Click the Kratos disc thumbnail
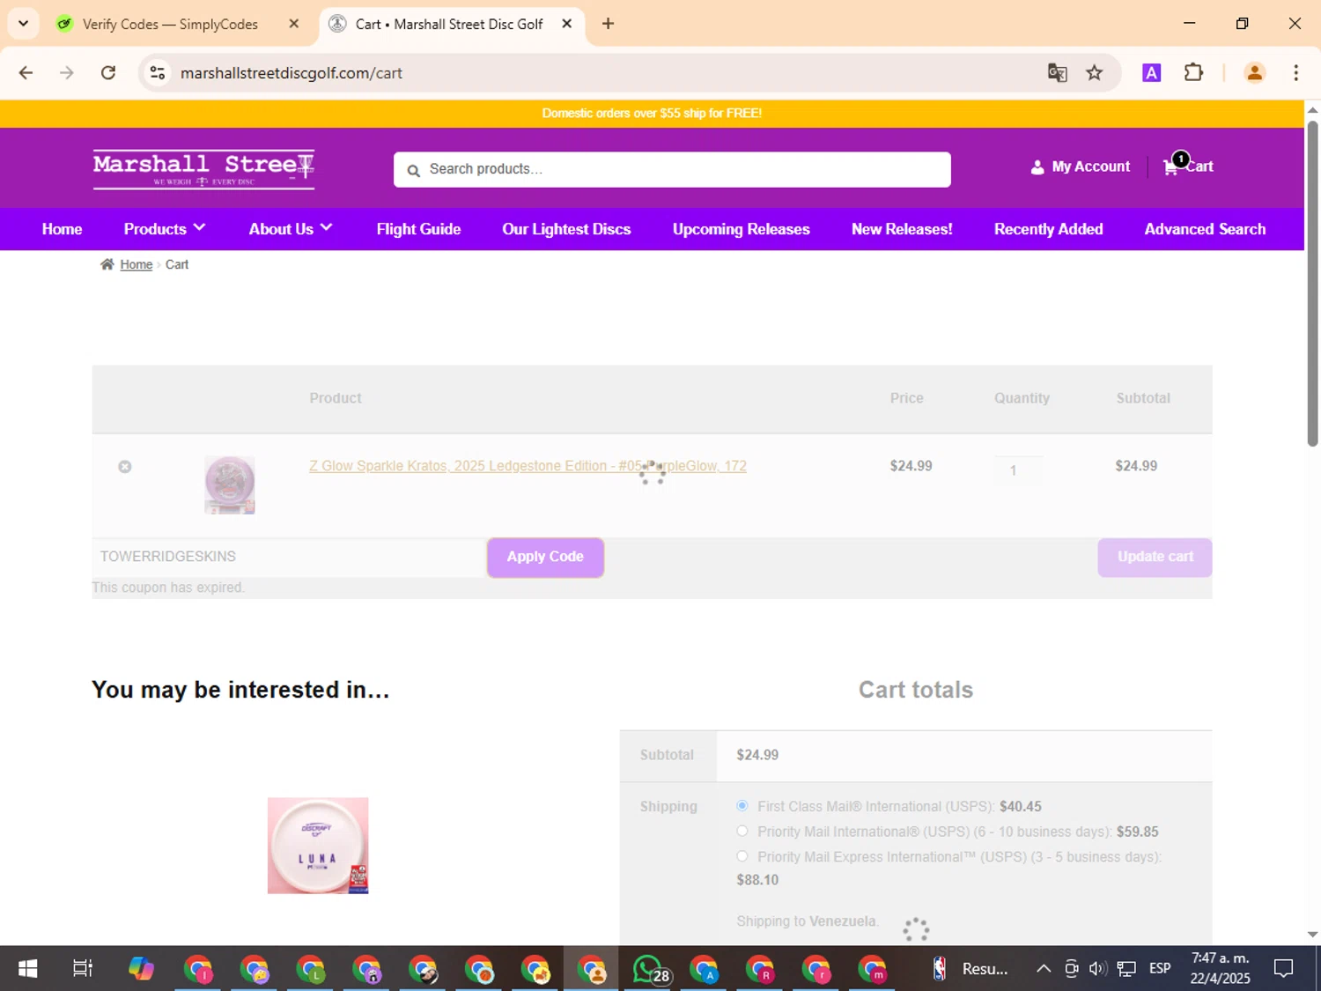Viewport: 1321px width, 991px height. pos(230,484)
